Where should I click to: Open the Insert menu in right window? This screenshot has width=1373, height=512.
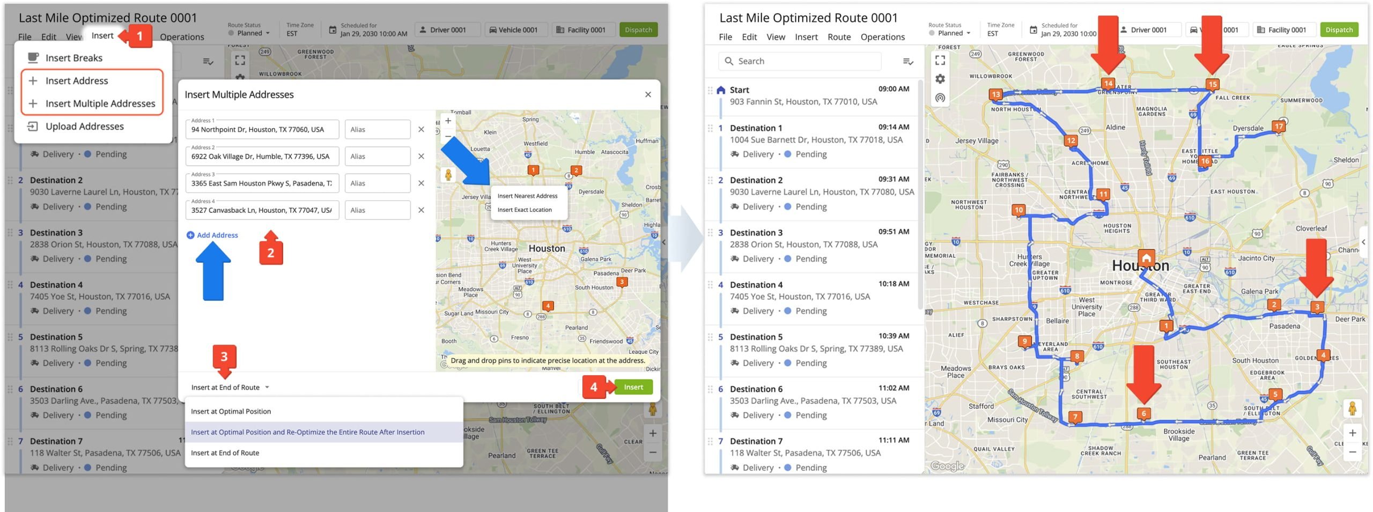click(x=806, y=37)
